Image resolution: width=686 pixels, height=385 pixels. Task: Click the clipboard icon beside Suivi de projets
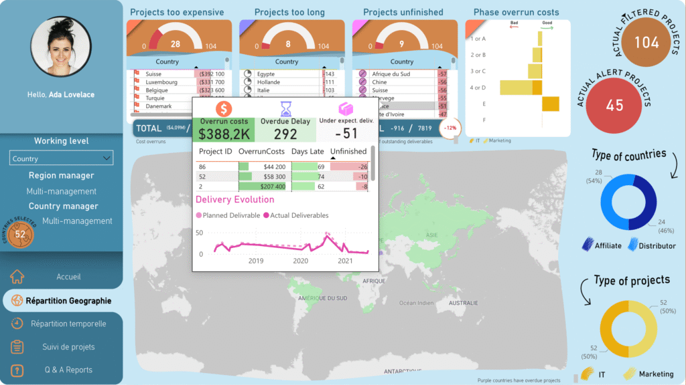tap(17, 347)
